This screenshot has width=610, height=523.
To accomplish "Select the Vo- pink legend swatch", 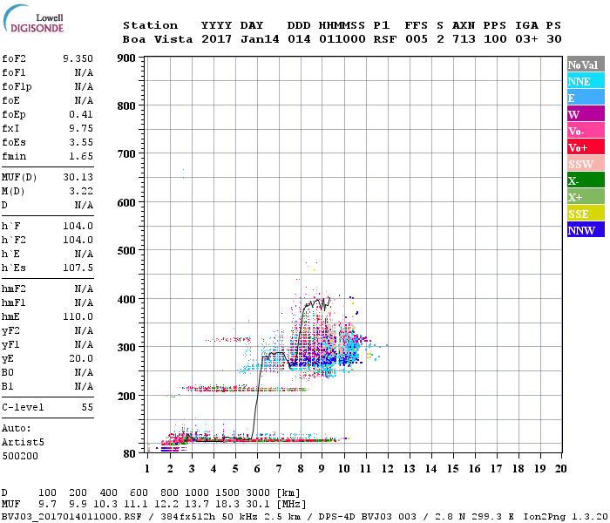I will [586, 131].
